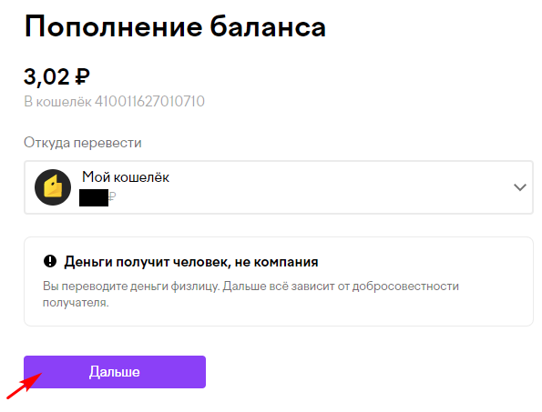Screen dimensions: 542x412
Task: Expand the chevron in wallet selector
Action: click(x=519, y=187)
